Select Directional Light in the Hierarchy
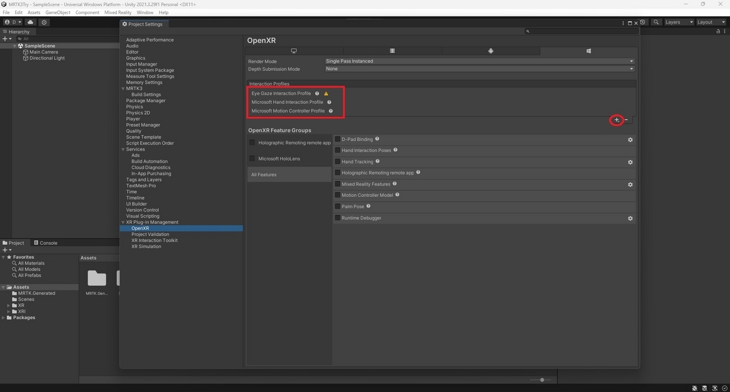730x392 pixels. tap(47, 58)
